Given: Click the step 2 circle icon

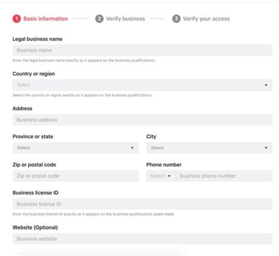Looking at the screenshot, I should (x=99, y=19).
